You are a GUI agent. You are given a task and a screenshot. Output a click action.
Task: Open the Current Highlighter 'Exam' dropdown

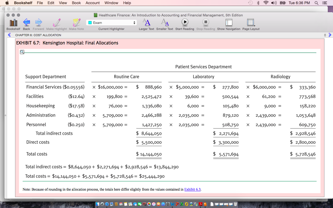pyautogui.click(x=111, y=23)
